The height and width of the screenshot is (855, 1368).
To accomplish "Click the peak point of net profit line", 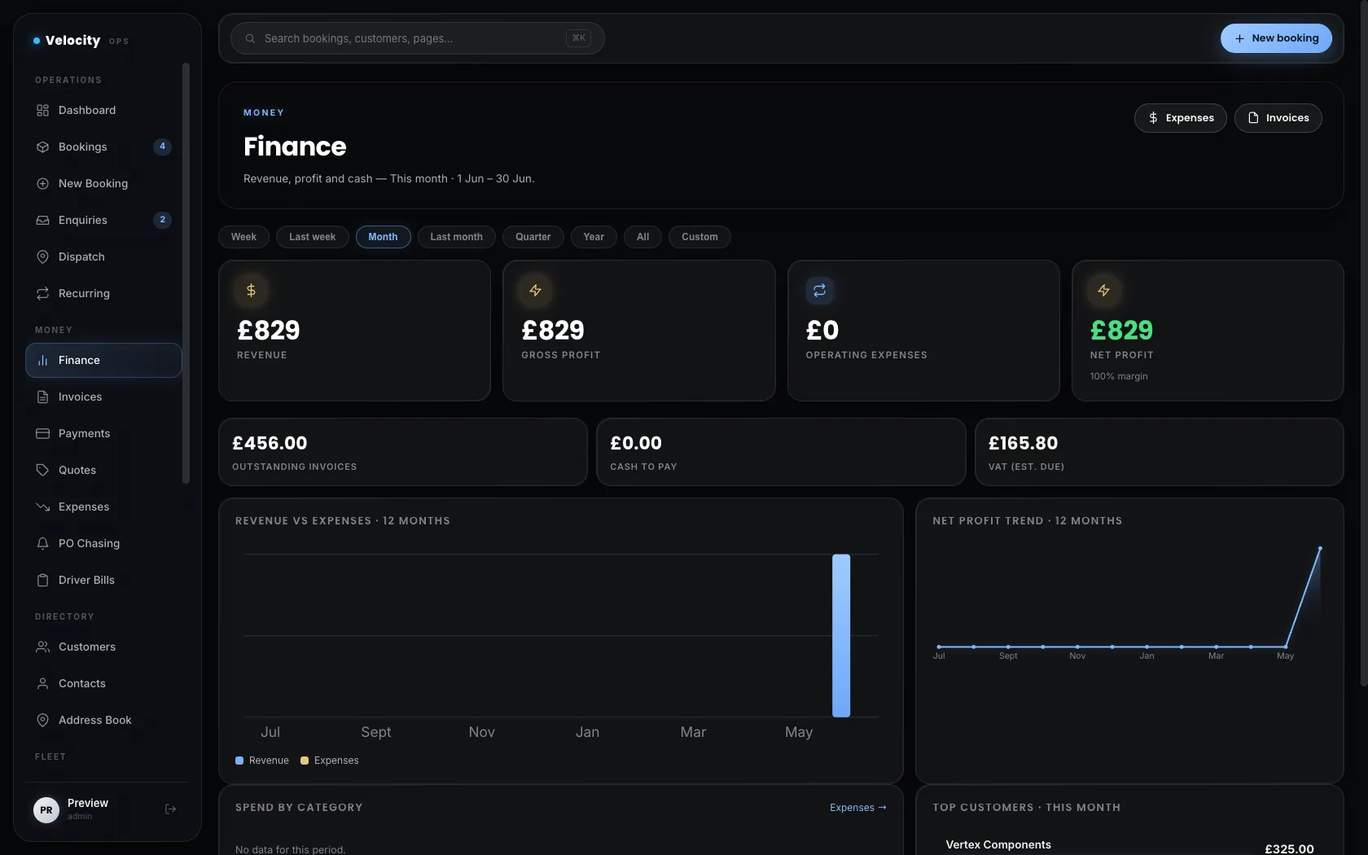I will pos(1320,549).
